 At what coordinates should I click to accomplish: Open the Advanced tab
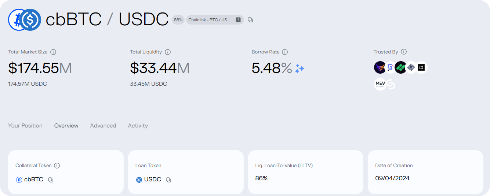click(103, 126)
